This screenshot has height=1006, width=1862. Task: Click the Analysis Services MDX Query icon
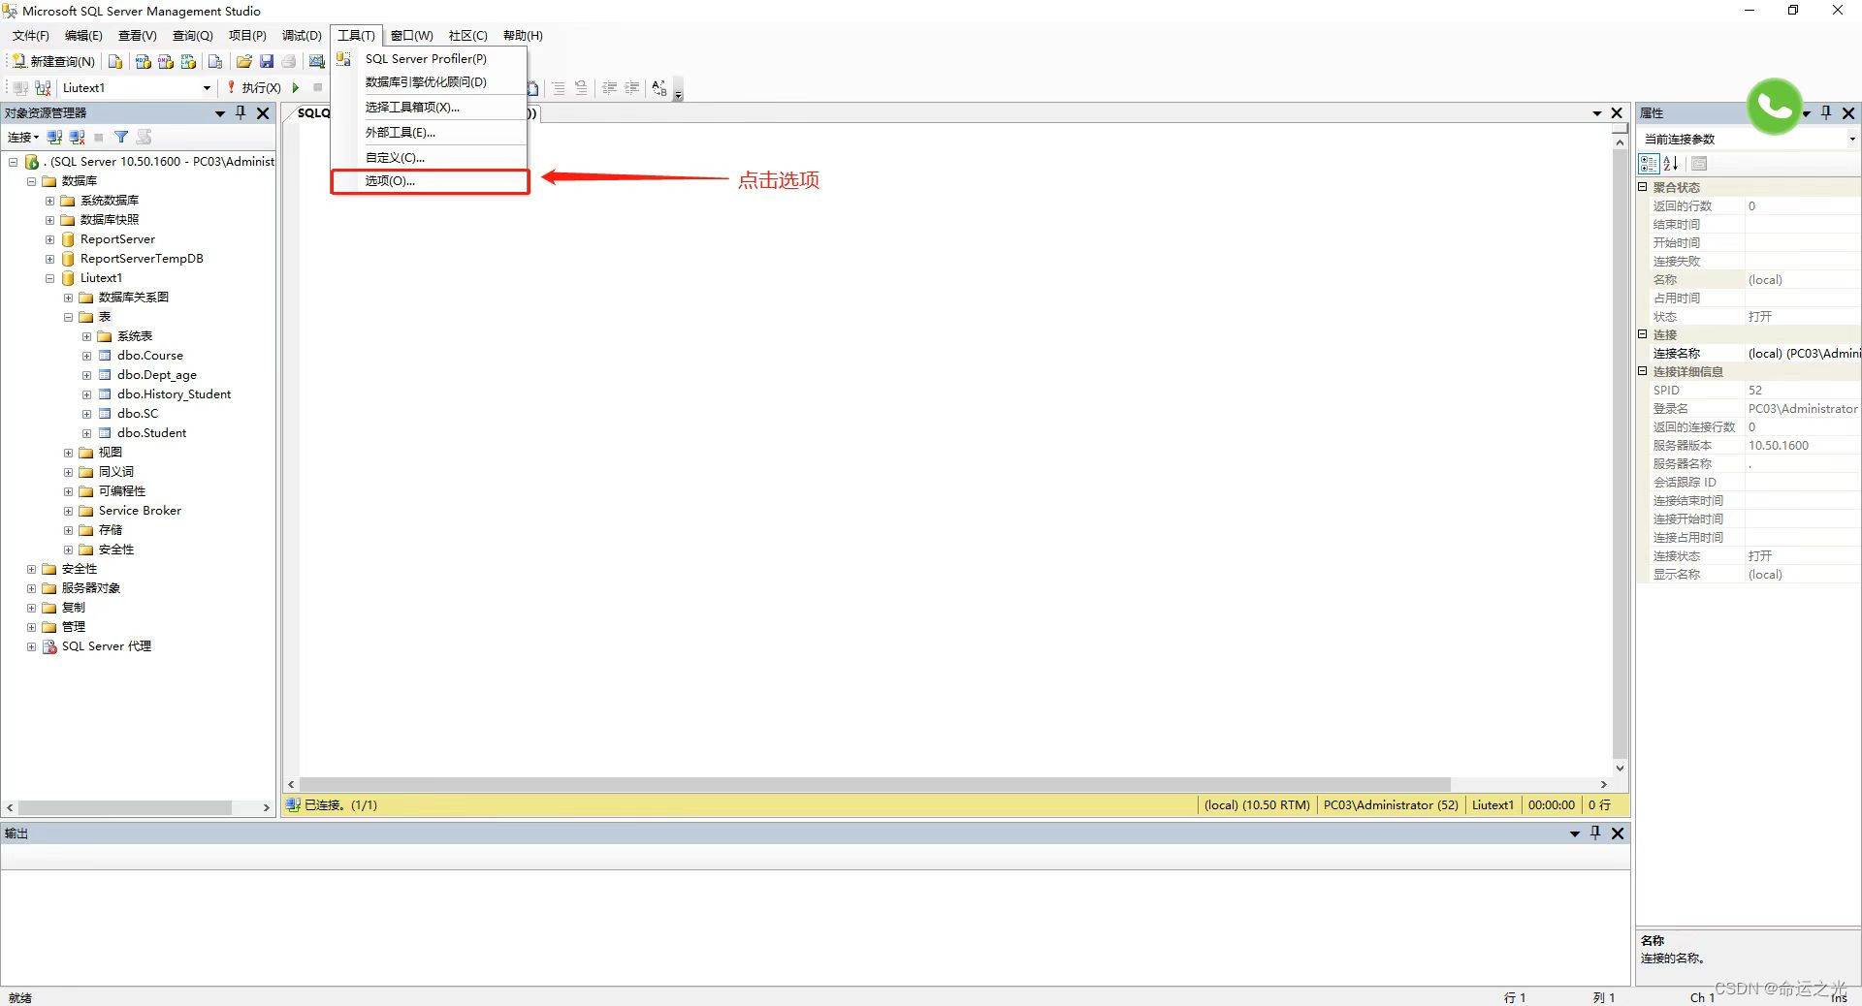[143, 61]
